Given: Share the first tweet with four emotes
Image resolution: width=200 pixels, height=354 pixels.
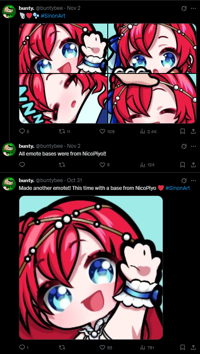Looking at the screenshot, I should (x=193, y=131).
